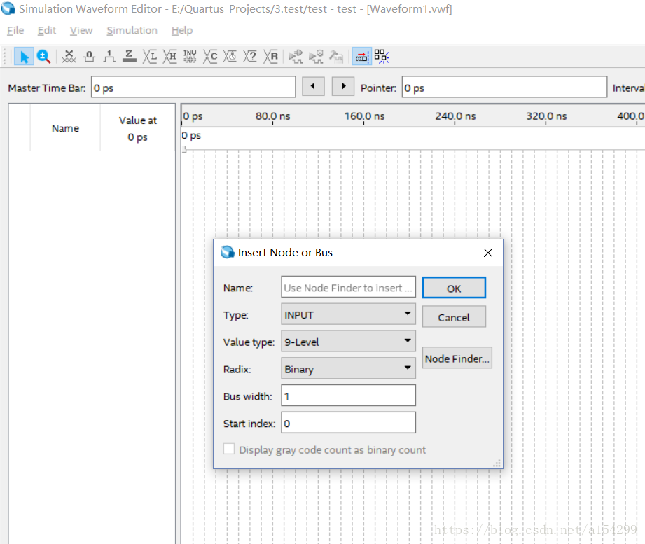Image resolution: width=645 pixels, height=544 pixels.
Task: Open the Random Values (R) tool
Action: (x=270, y=56)
